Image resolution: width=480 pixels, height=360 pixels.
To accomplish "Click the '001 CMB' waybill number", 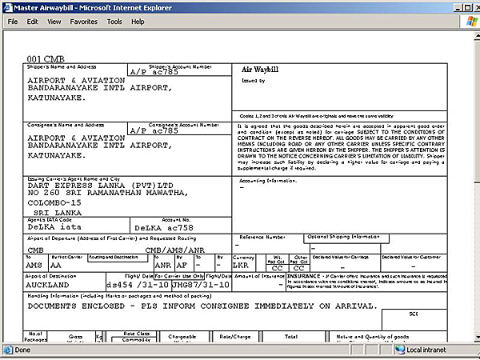I will pyautogui.click(x=46, y=58).
